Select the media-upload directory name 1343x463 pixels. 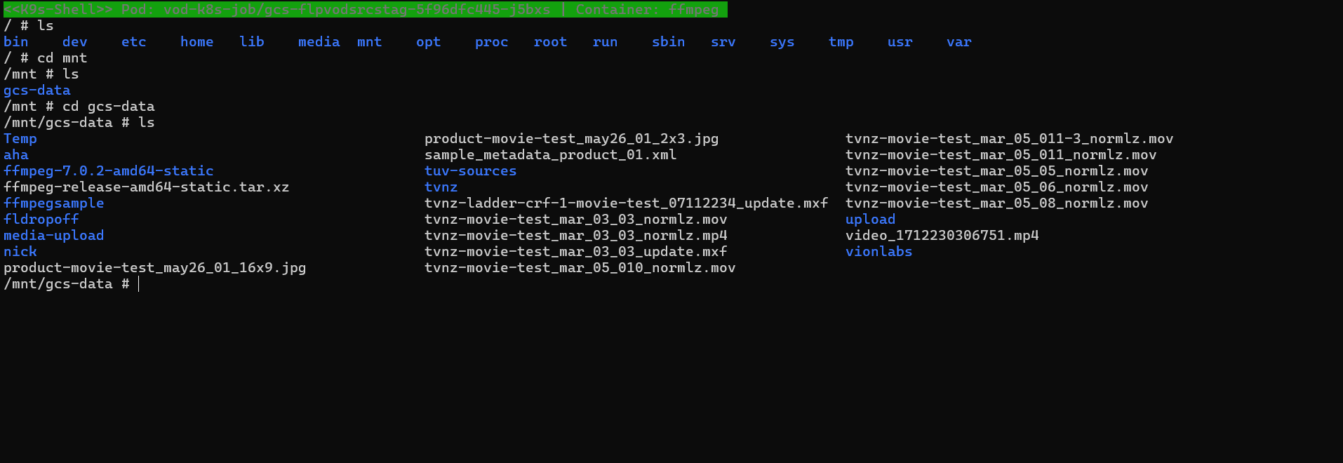coord(54,236)
